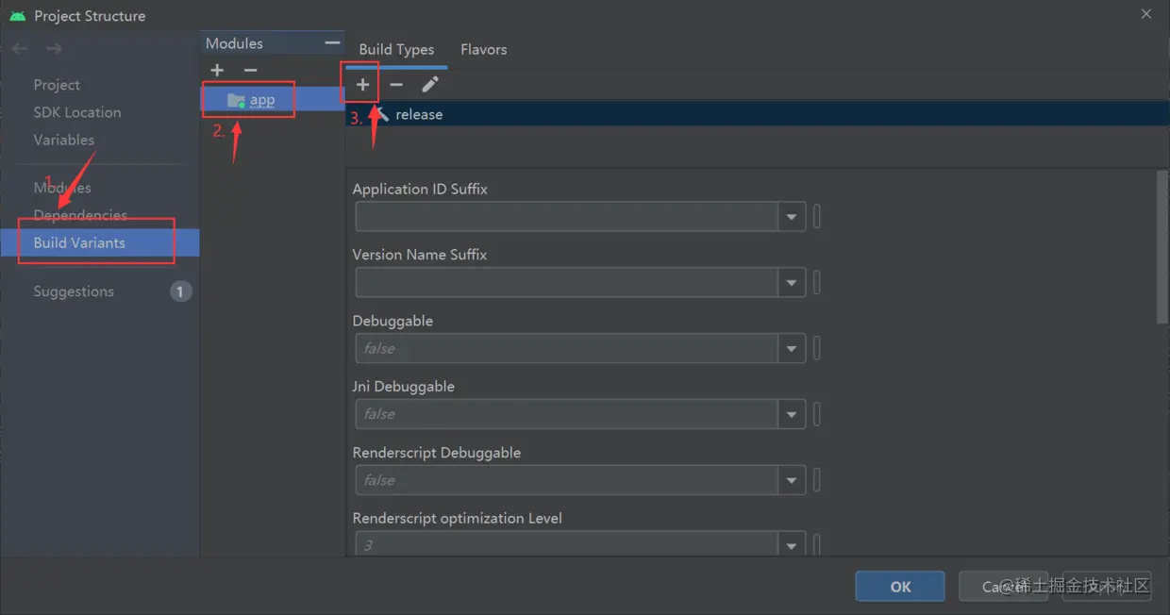Viewport: 1170px width, 615px height.
Task: Click the Jni Debuggable label
Action: click(x=403, y=387)
